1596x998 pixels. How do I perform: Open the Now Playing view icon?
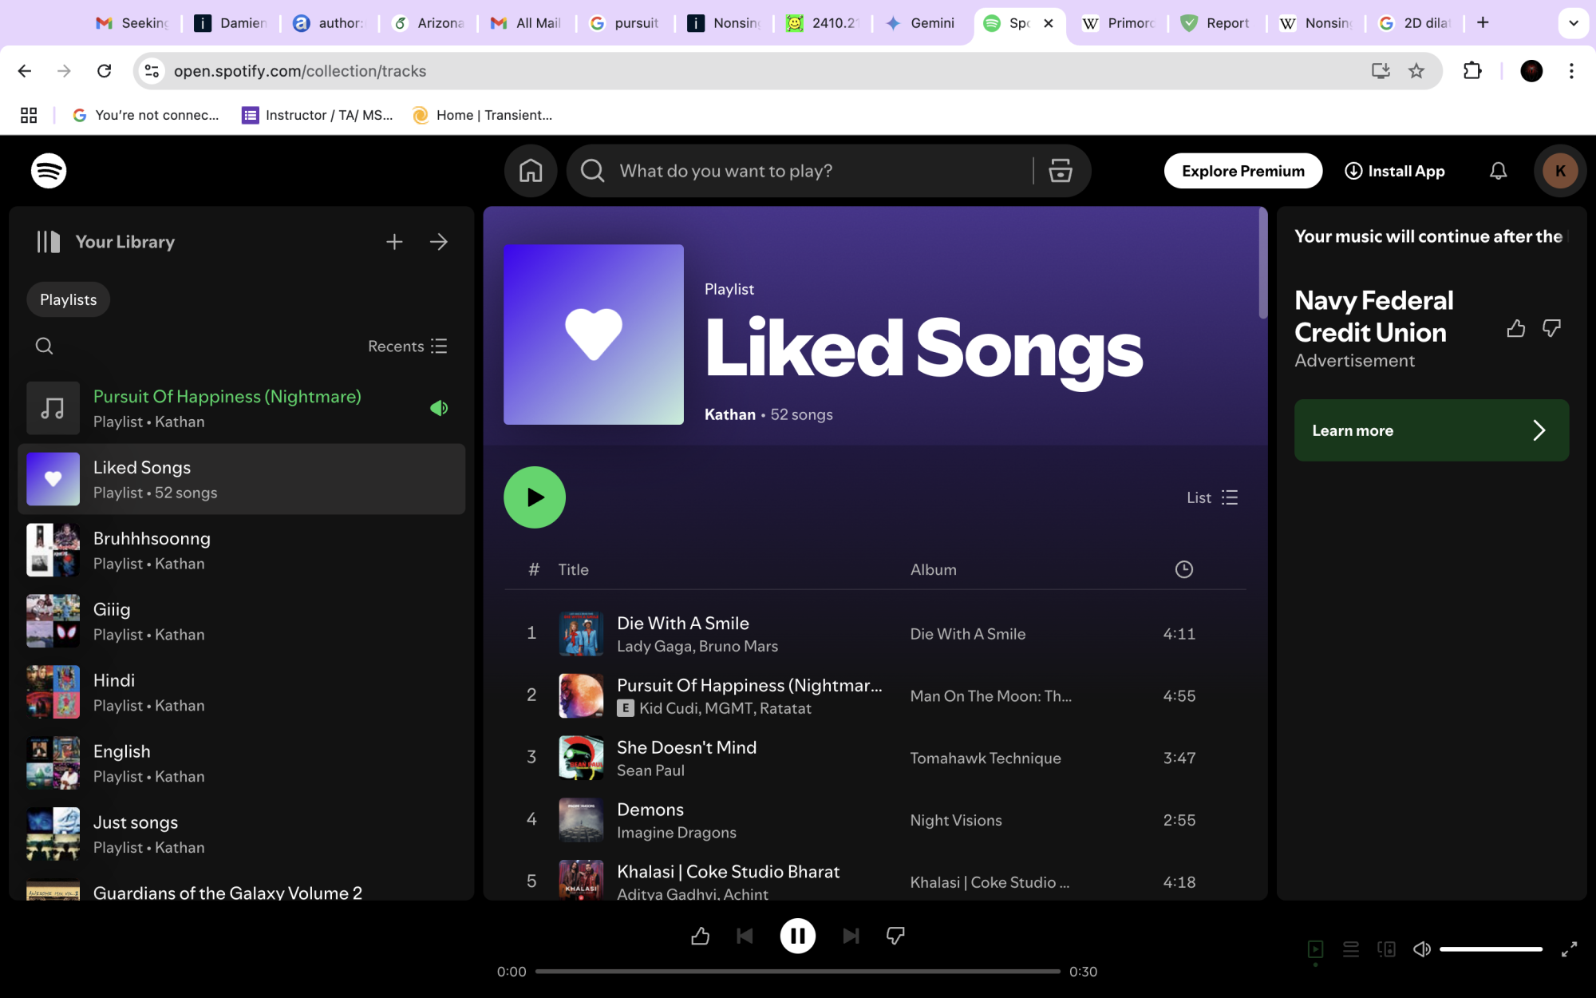tap(1316, 949)
